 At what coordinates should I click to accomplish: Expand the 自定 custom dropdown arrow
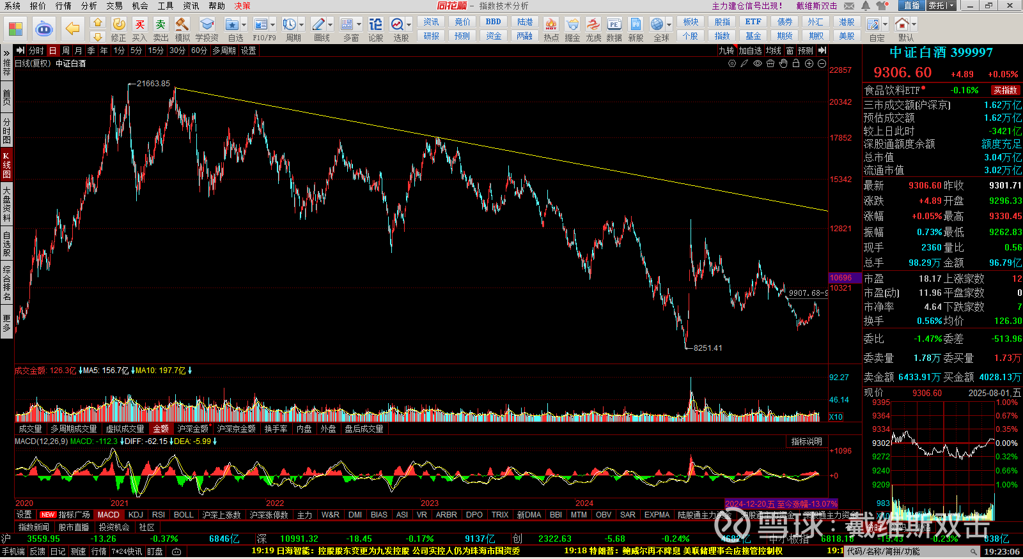(885, 24)
